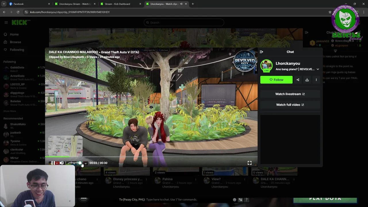Viewport: 368px width, 207px height.
Task: Click the in-game chat text field
Action: [x=171, y=200]
